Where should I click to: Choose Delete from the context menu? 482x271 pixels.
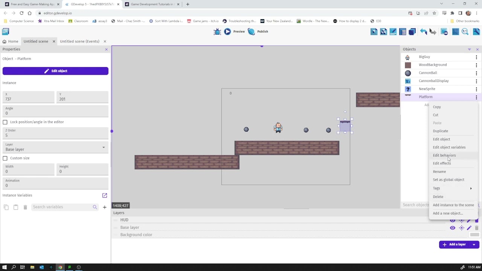tap(454, 197)
